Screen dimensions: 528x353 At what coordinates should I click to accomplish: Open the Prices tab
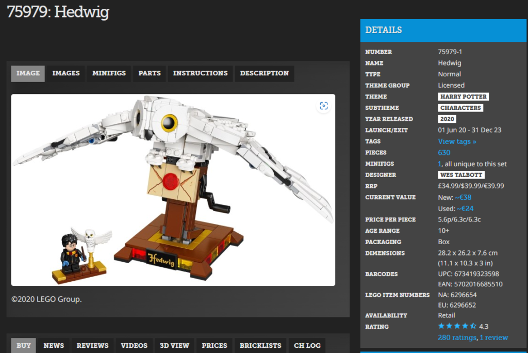coord(214,345)
